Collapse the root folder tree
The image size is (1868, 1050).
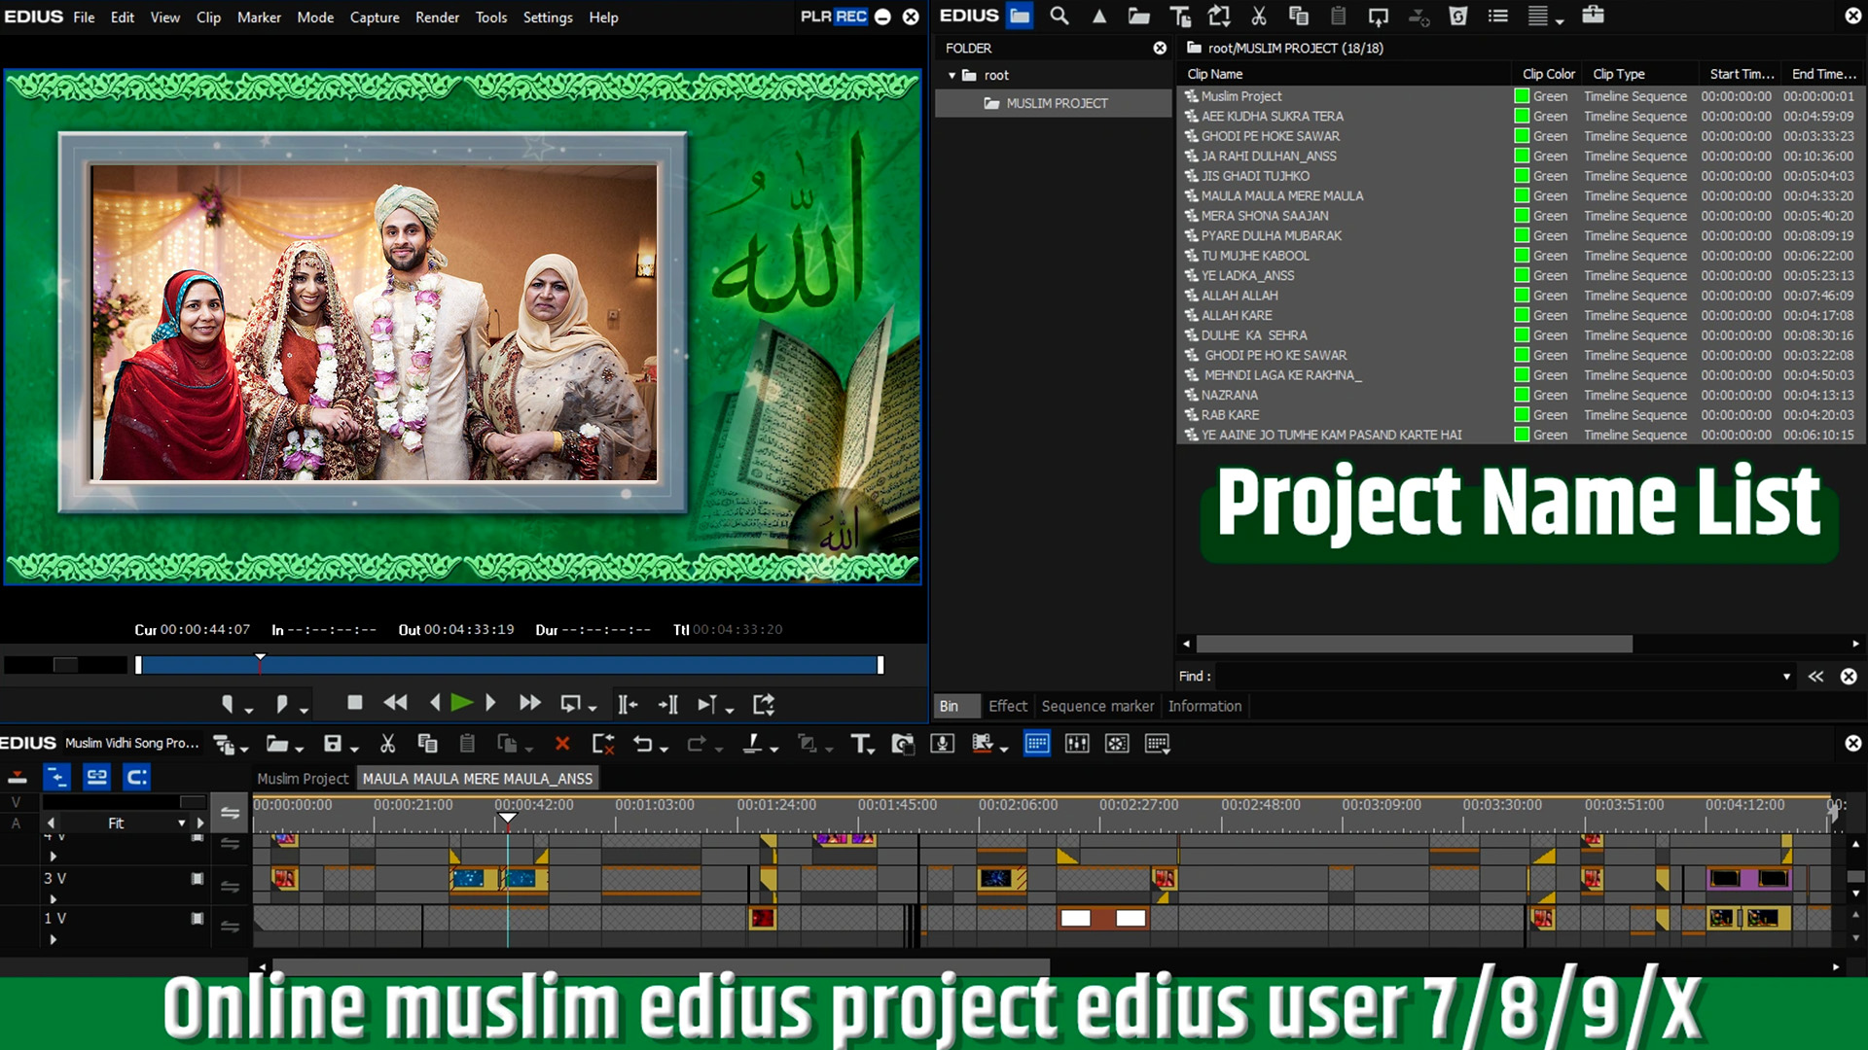952,75
